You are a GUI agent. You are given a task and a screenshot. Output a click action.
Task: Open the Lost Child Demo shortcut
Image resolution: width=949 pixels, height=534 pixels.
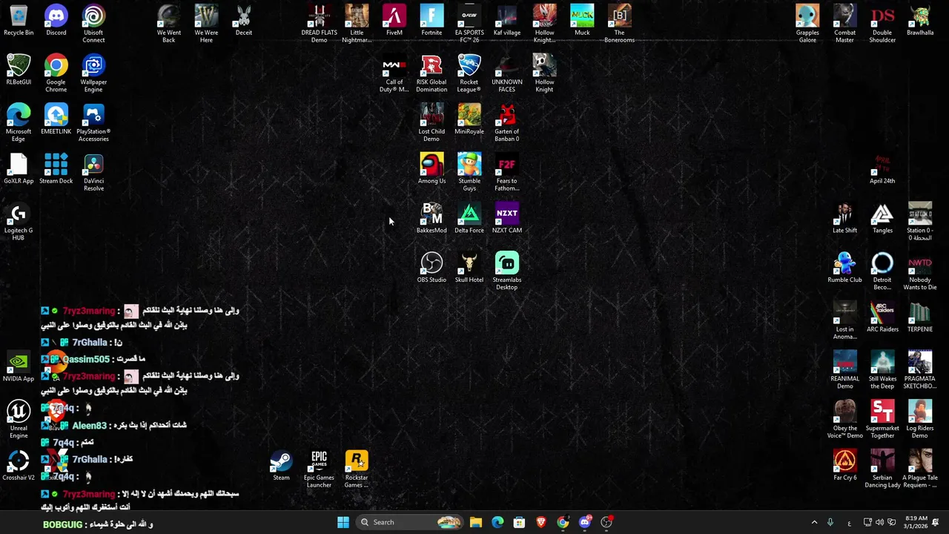pyautogui.click(x=431, y=123)
